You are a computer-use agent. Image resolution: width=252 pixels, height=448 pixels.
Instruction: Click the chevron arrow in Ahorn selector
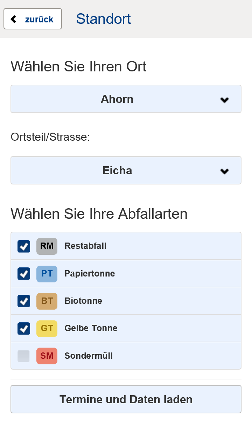pos(224,100)
